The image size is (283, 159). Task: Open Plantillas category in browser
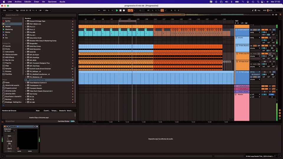pyautogui.click(x=9, y=74)
